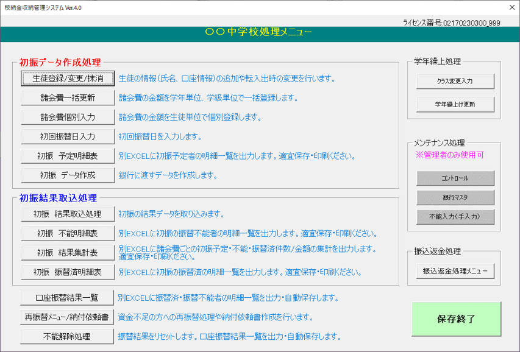Click 学年繰上げ更新 to update grade advancement
The image size is (520, 352).
(455, 104)
